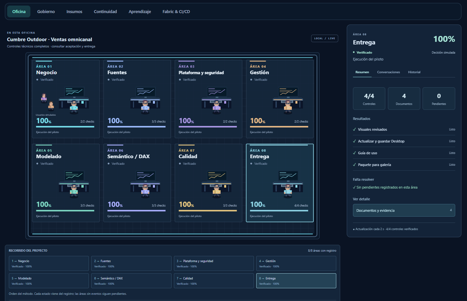Select the Continuidad navigation tab
467x301 pixels.
pyautogui.click(x=105, y=11)
